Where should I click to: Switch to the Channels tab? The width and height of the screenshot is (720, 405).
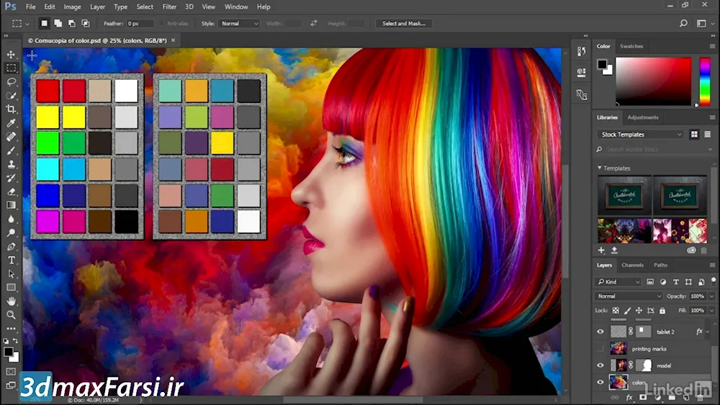632,265
